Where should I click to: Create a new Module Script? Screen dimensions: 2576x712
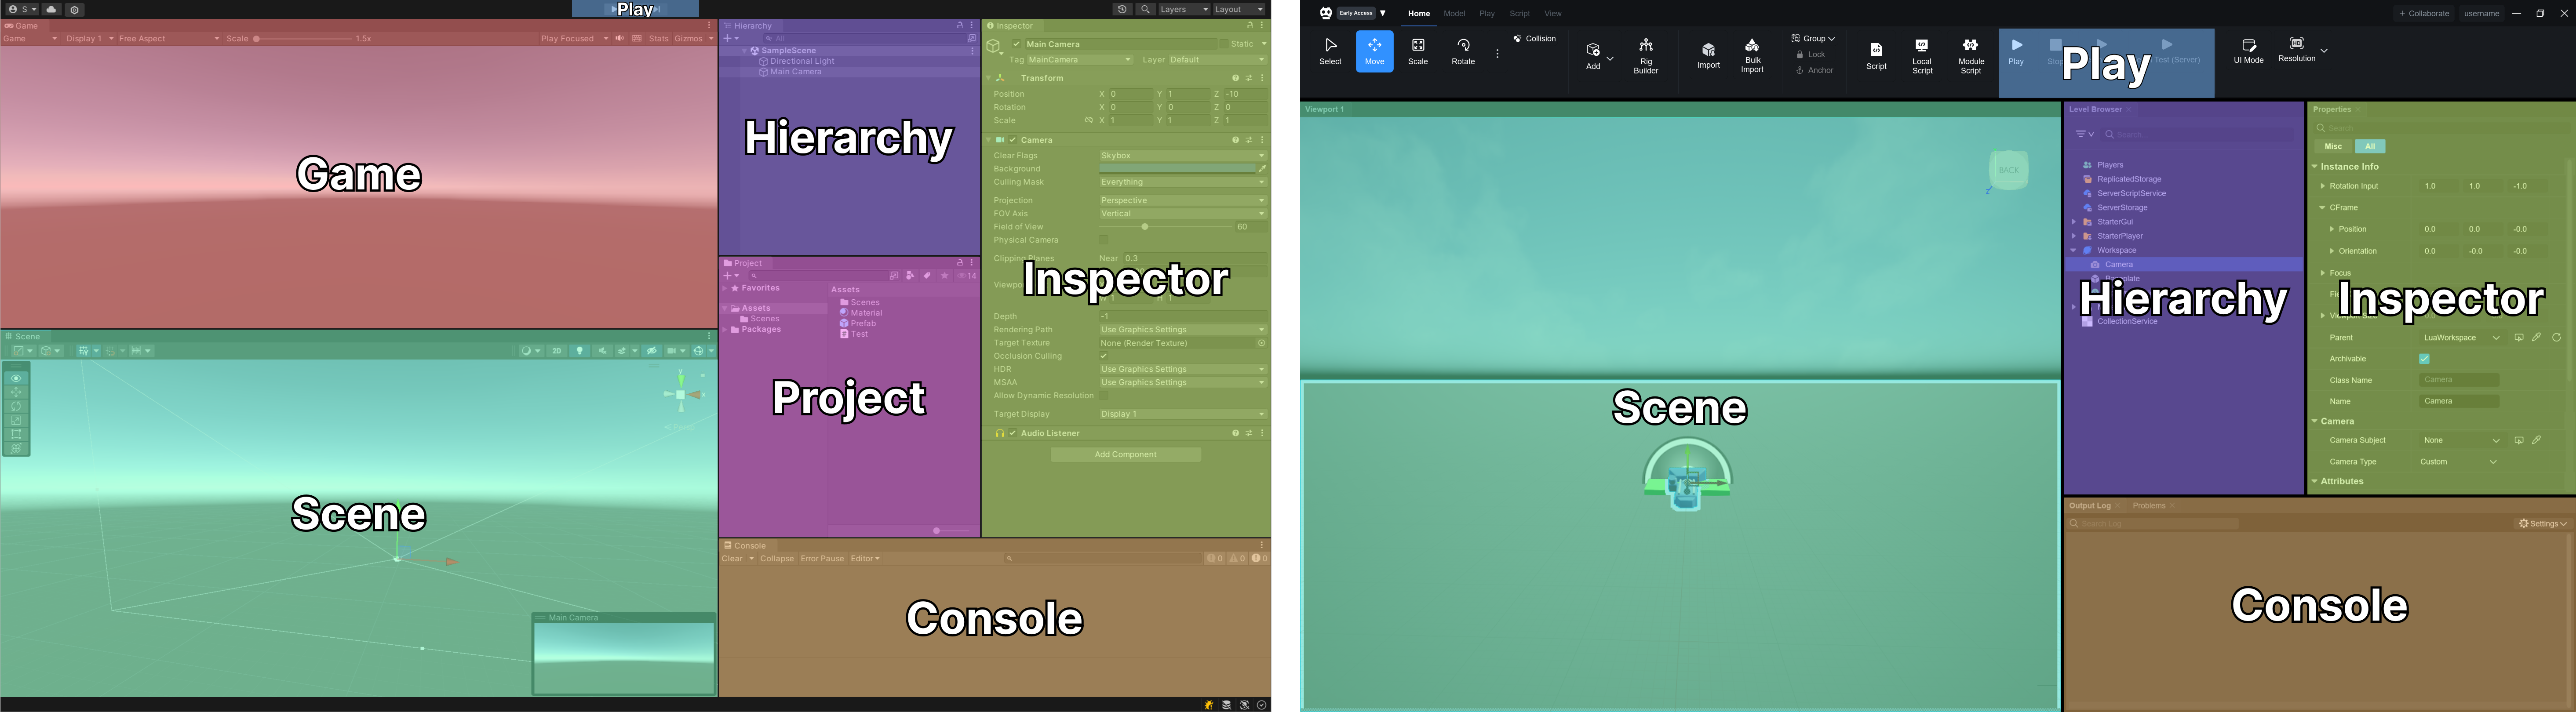click(x=1970, y=56)
